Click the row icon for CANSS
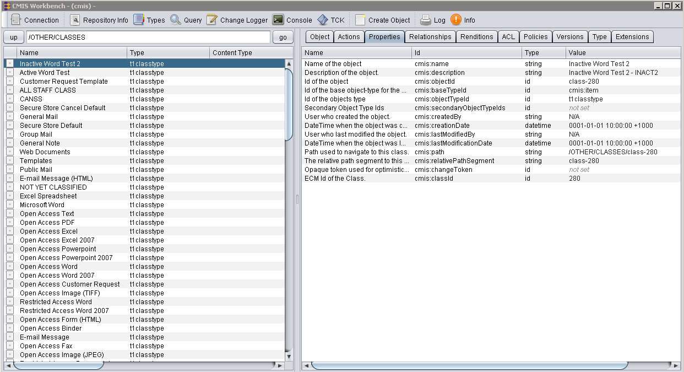684x372 pixels. click(x=10, y=99)
